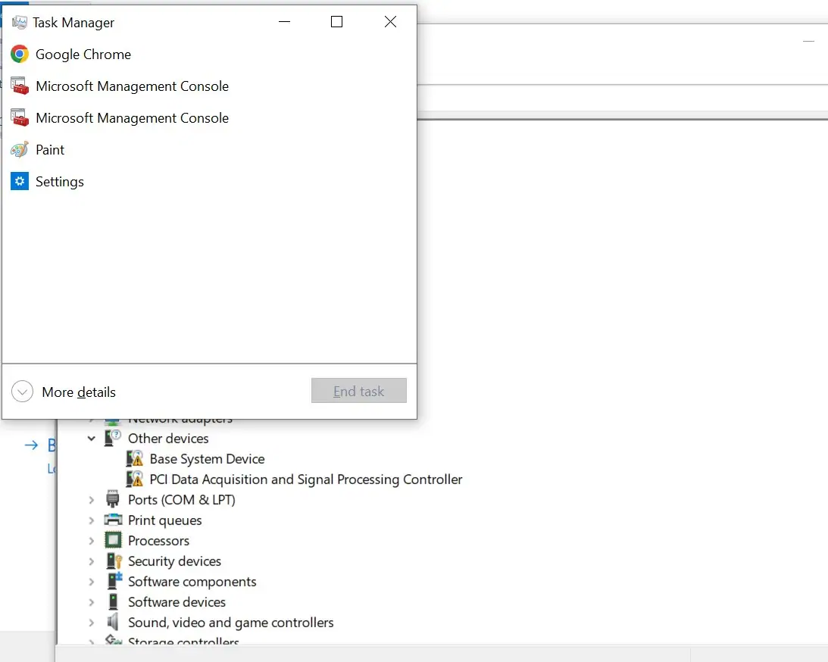Expand More details in Task Manager
This screenshot has height=662, width=828.
click(x=23, y=392)
